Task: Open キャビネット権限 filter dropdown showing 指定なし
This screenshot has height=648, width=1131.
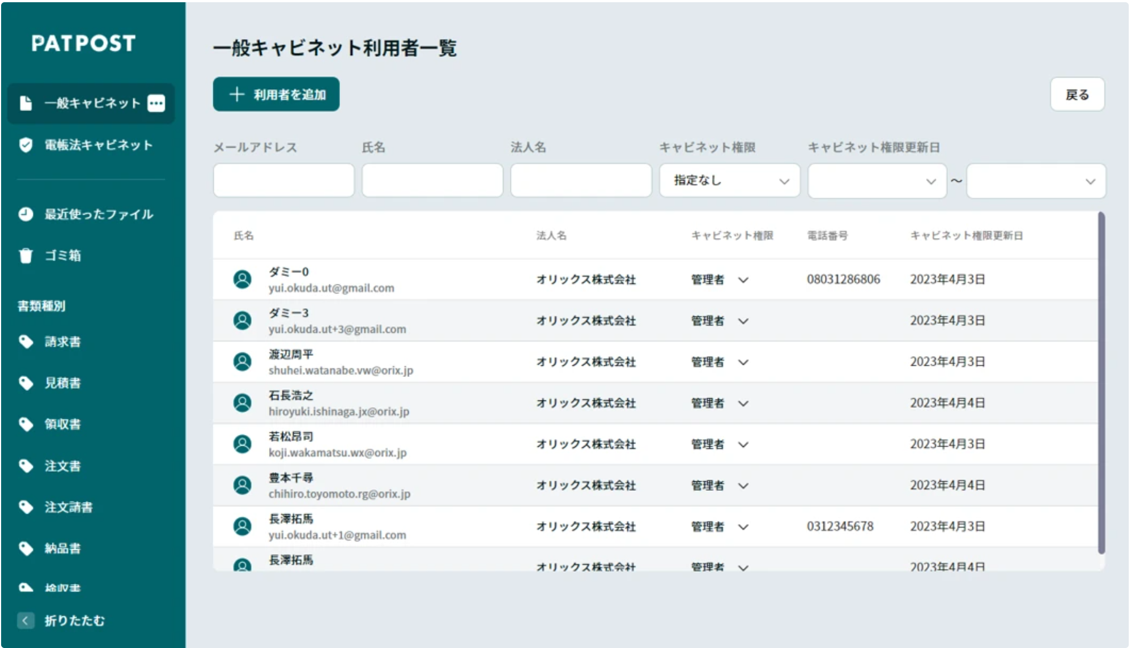Action: (x=729, y=181)
